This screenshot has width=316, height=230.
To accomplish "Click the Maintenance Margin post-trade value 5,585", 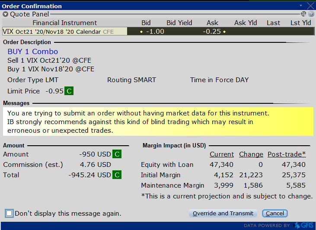I will point(296,185).
